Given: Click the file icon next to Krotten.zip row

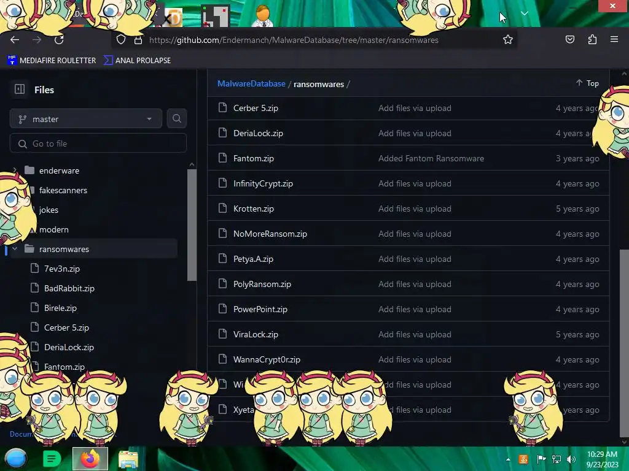Looking at the screenshot, I should [x=222, y=209].
